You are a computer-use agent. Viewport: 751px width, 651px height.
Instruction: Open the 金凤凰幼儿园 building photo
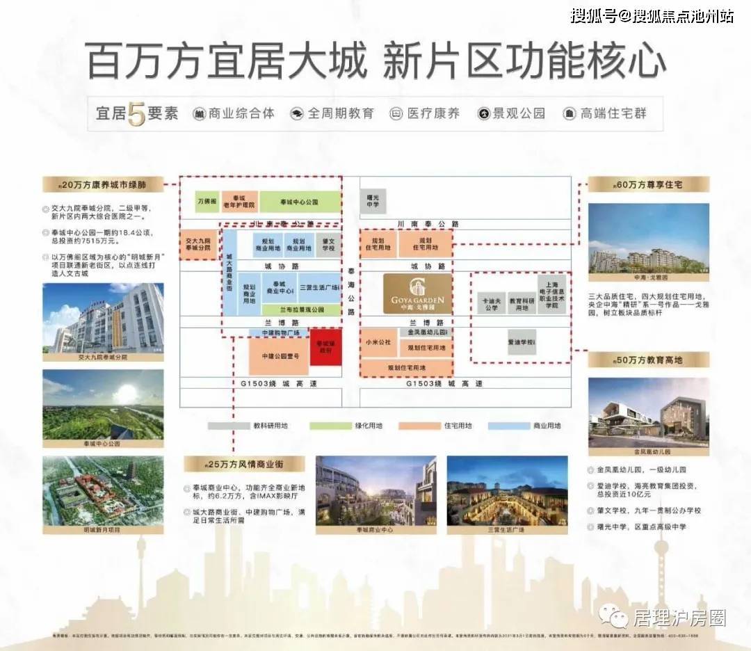point(649,413)
